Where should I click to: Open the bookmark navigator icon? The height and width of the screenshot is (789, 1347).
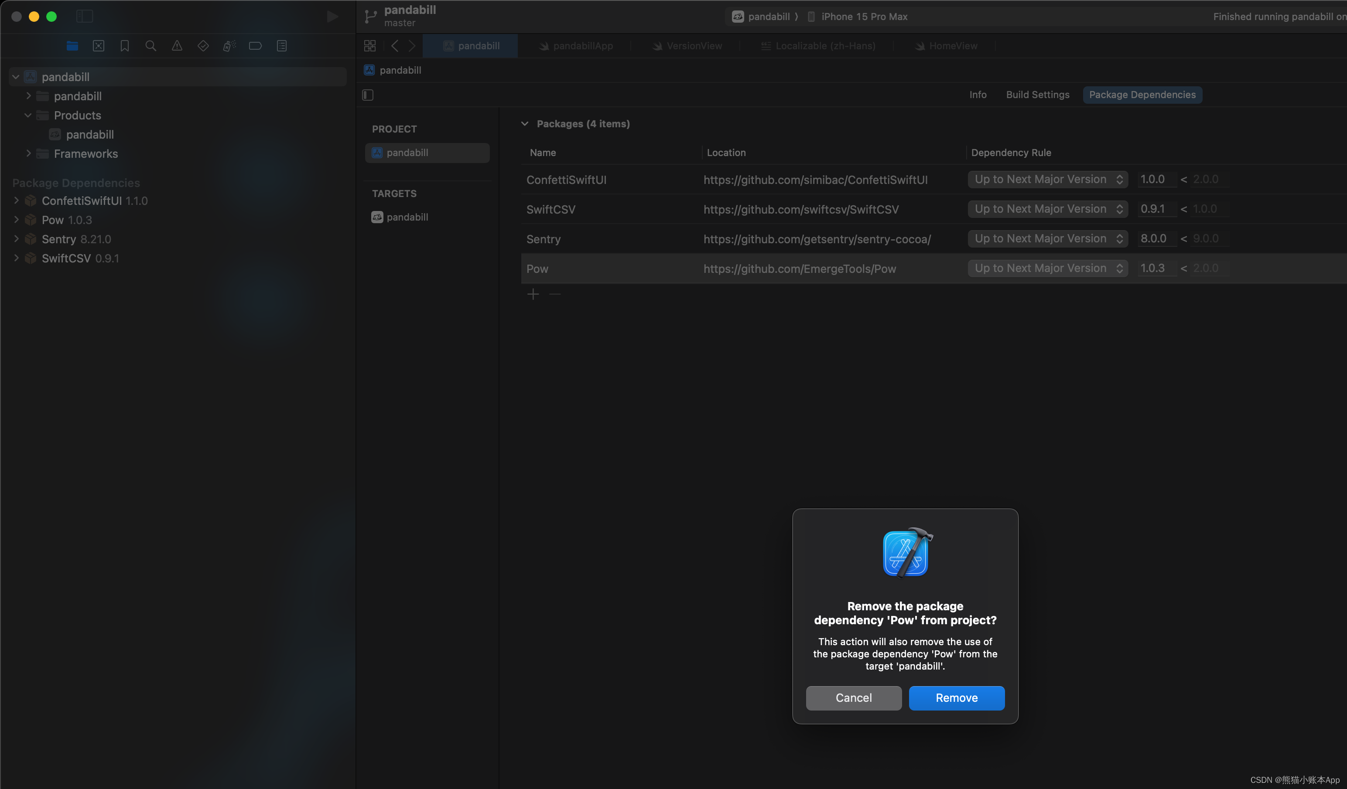point(125,46)
